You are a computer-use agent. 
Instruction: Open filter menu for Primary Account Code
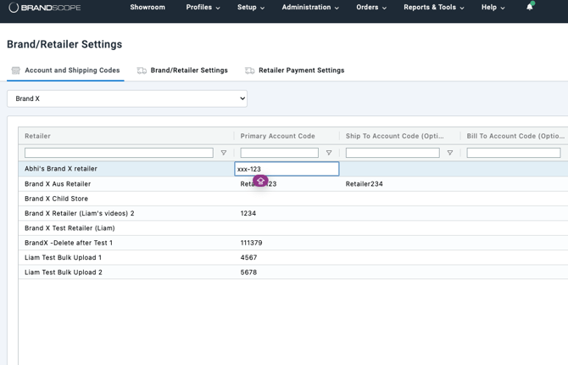click(329, 153)
